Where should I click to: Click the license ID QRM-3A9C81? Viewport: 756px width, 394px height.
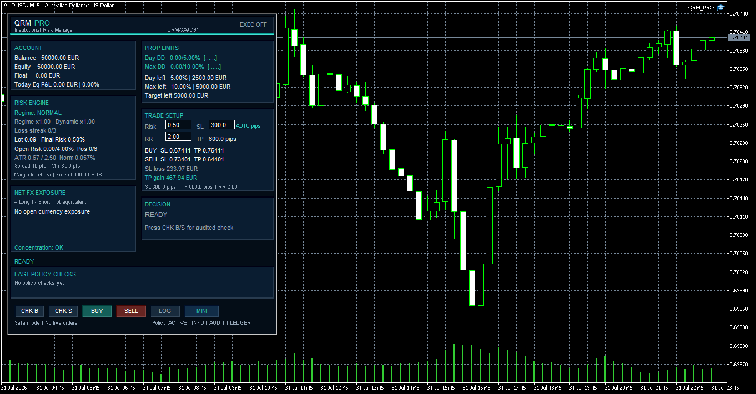click(183, 30)
